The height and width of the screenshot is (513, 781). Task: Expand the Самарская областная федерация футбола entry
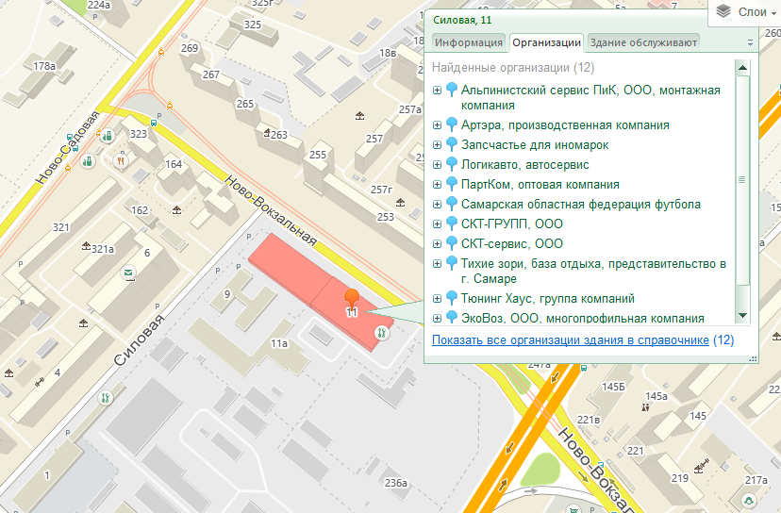(x=437, y=205)
